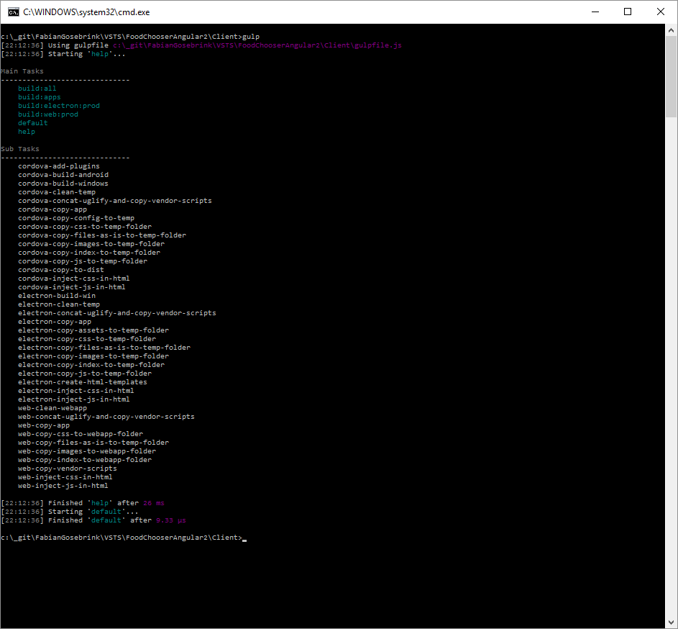
Task: Click 'web-inject-css-in-html' line
Action: tap(65, 477)
